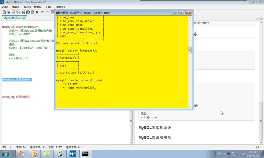
Task: Click the 'user' row in terminal table
Action: pyautogui.click(x=63, y=36)
